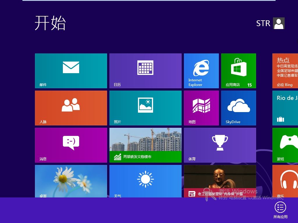Click the 开始 Start heading
The width and height of the screenshot is (298, 223).
tap(50, 23)
